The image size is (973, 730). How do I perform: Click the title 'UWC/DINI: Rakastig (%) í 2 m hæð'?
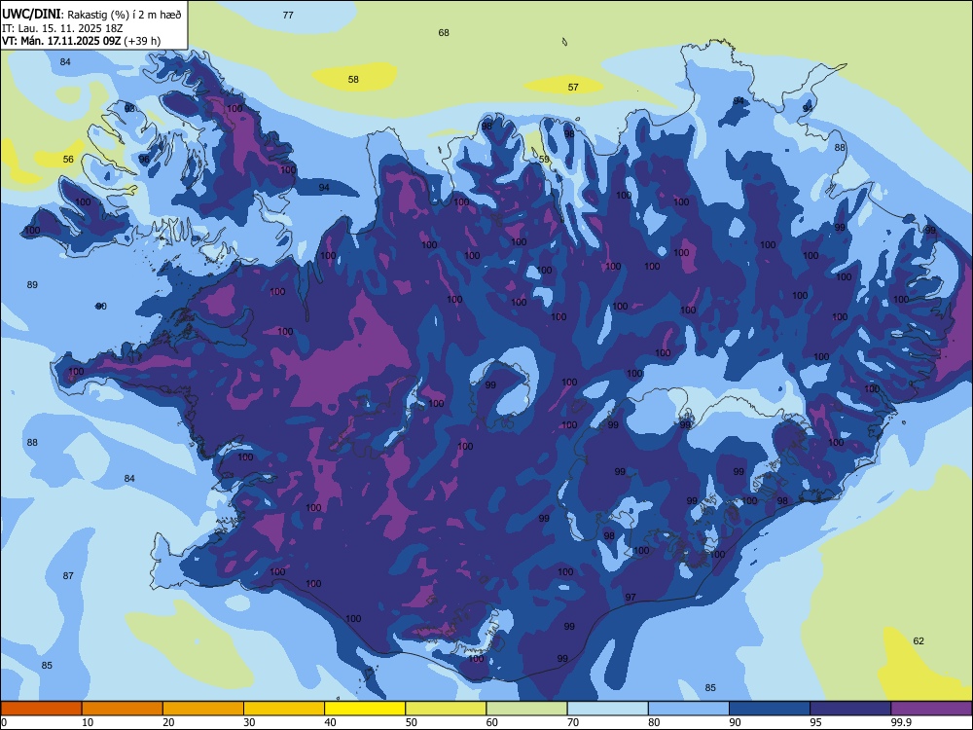click(x=91, y=14)
